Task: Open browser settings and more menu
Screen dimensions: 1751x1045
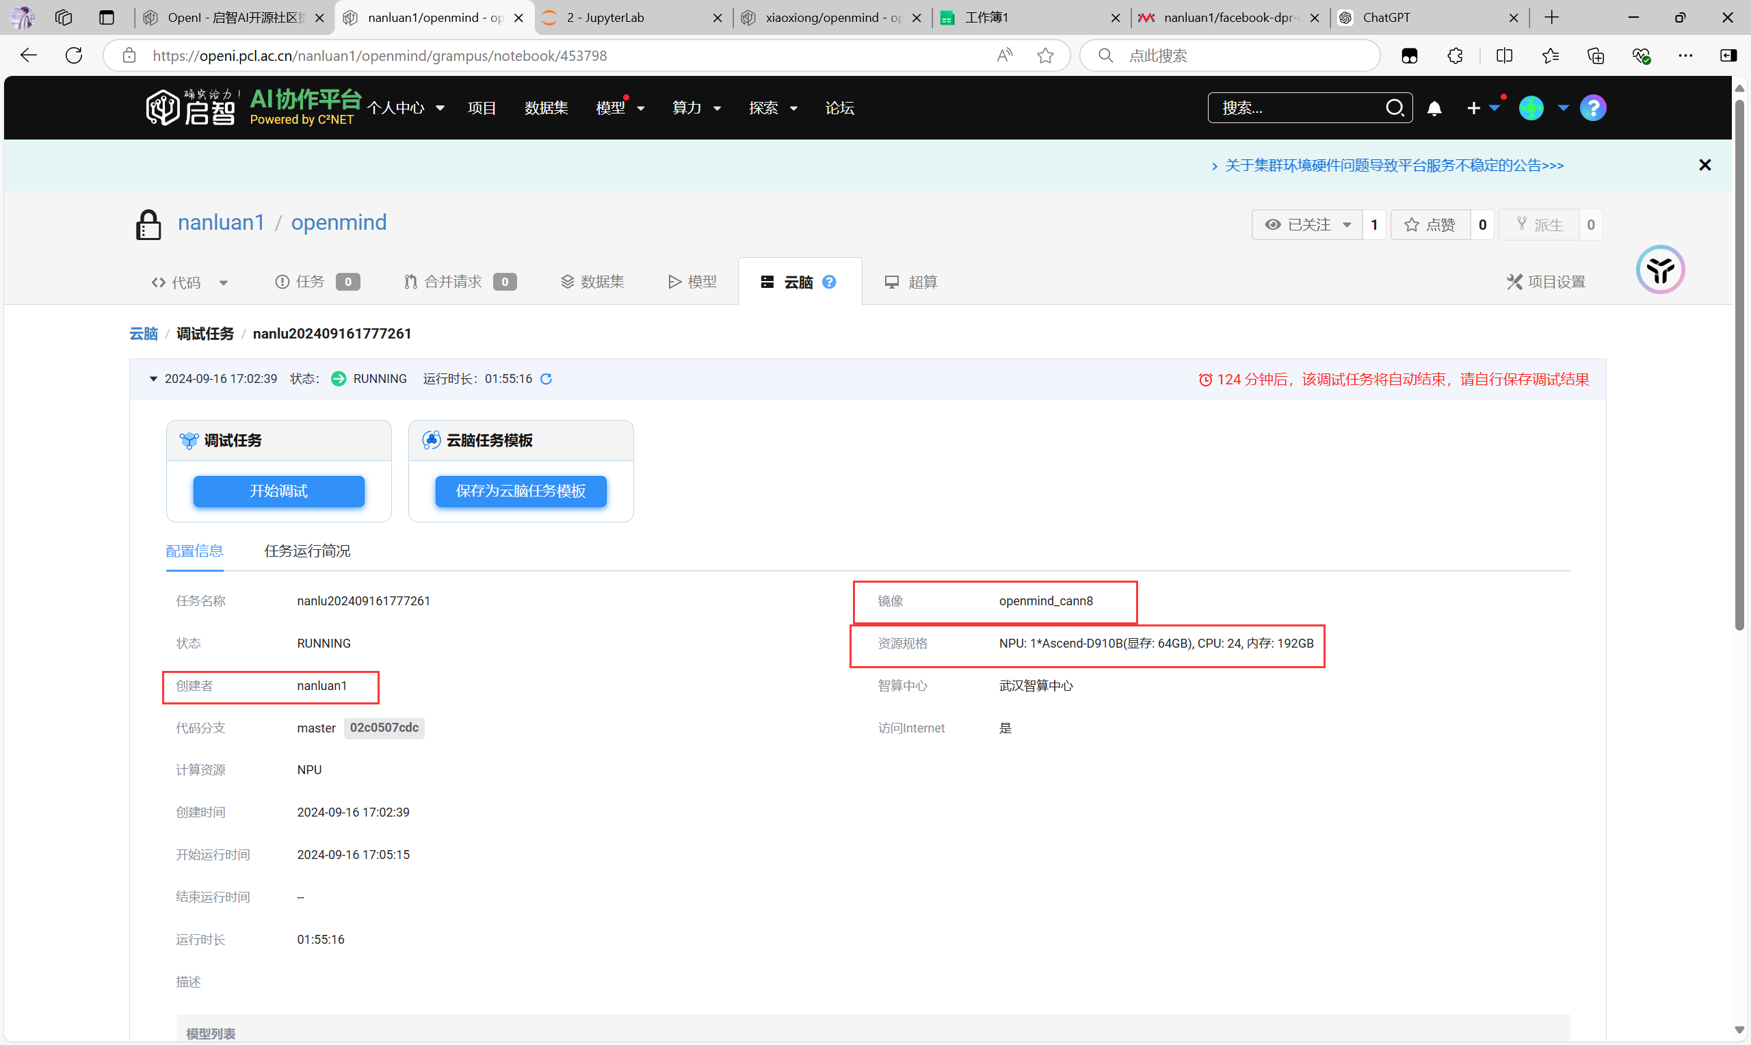Action: pyautogui.click(x=1685, y=55)
